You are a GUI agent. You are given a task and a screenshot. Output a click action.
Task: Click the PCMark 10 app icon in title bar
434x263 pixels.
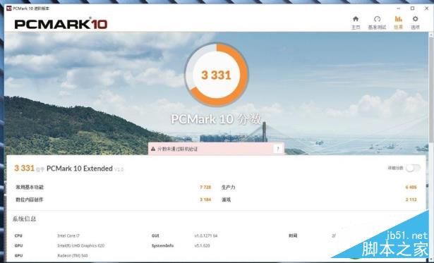9,8
